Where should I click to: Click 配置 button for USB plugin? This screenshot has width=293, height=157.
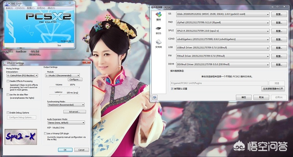(279, 48)
